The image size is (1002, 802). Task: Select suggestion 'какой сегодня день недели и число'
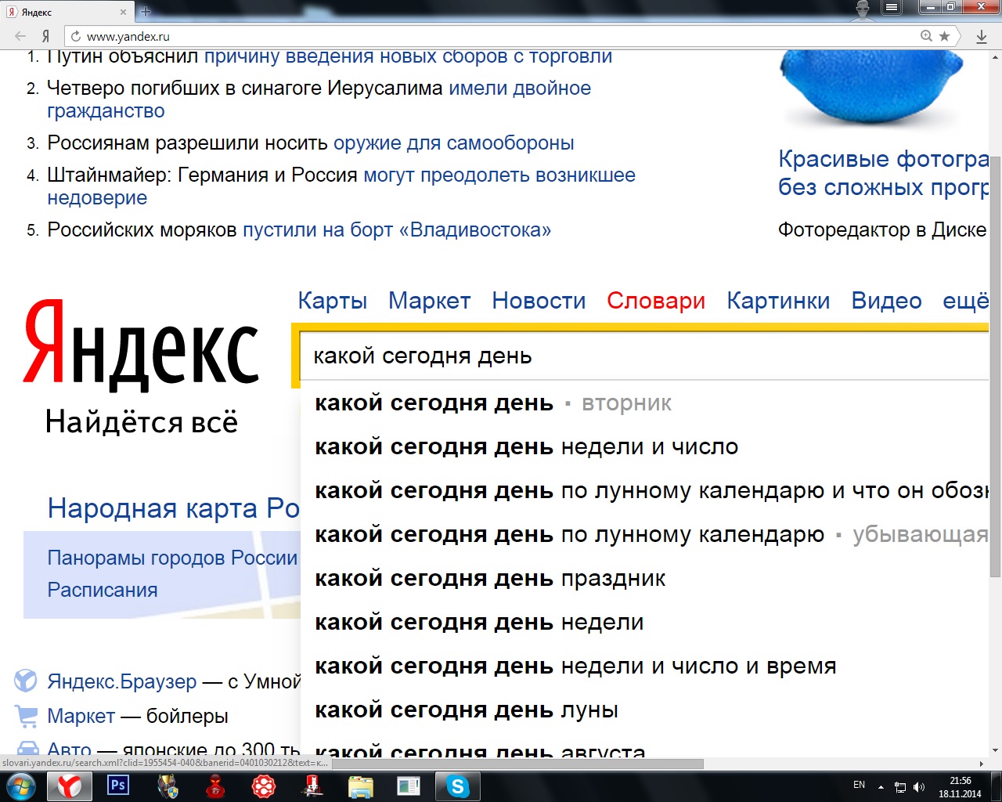[644, 447]
